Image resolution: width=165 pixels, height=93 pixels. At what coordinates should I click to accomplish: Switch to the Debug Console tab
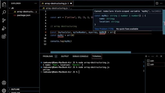coord(80,56)
